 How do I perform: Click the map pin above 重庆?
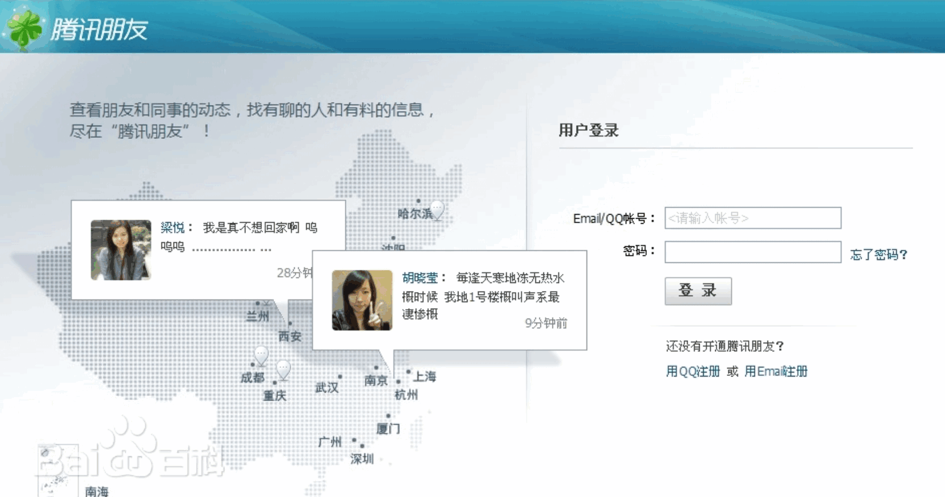click(283, 370)
